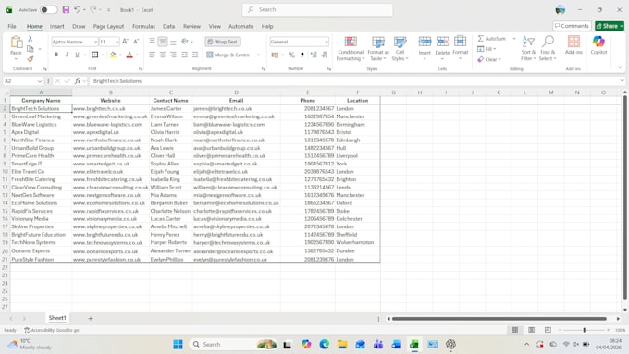Screen dimensions: 629x354
Task: Open the Clear dropdown
Action: point(489,59)
